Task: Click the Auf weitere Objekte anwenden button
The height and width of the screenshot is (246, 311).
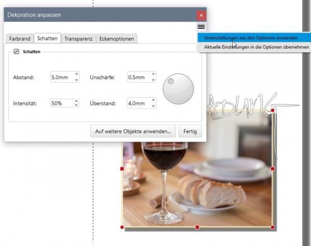Action: click(x=133, y=131)
